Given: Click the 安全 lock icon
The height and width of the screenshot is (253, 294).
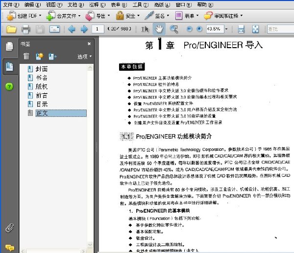Looking at the screenshot, I should [120, 15].
